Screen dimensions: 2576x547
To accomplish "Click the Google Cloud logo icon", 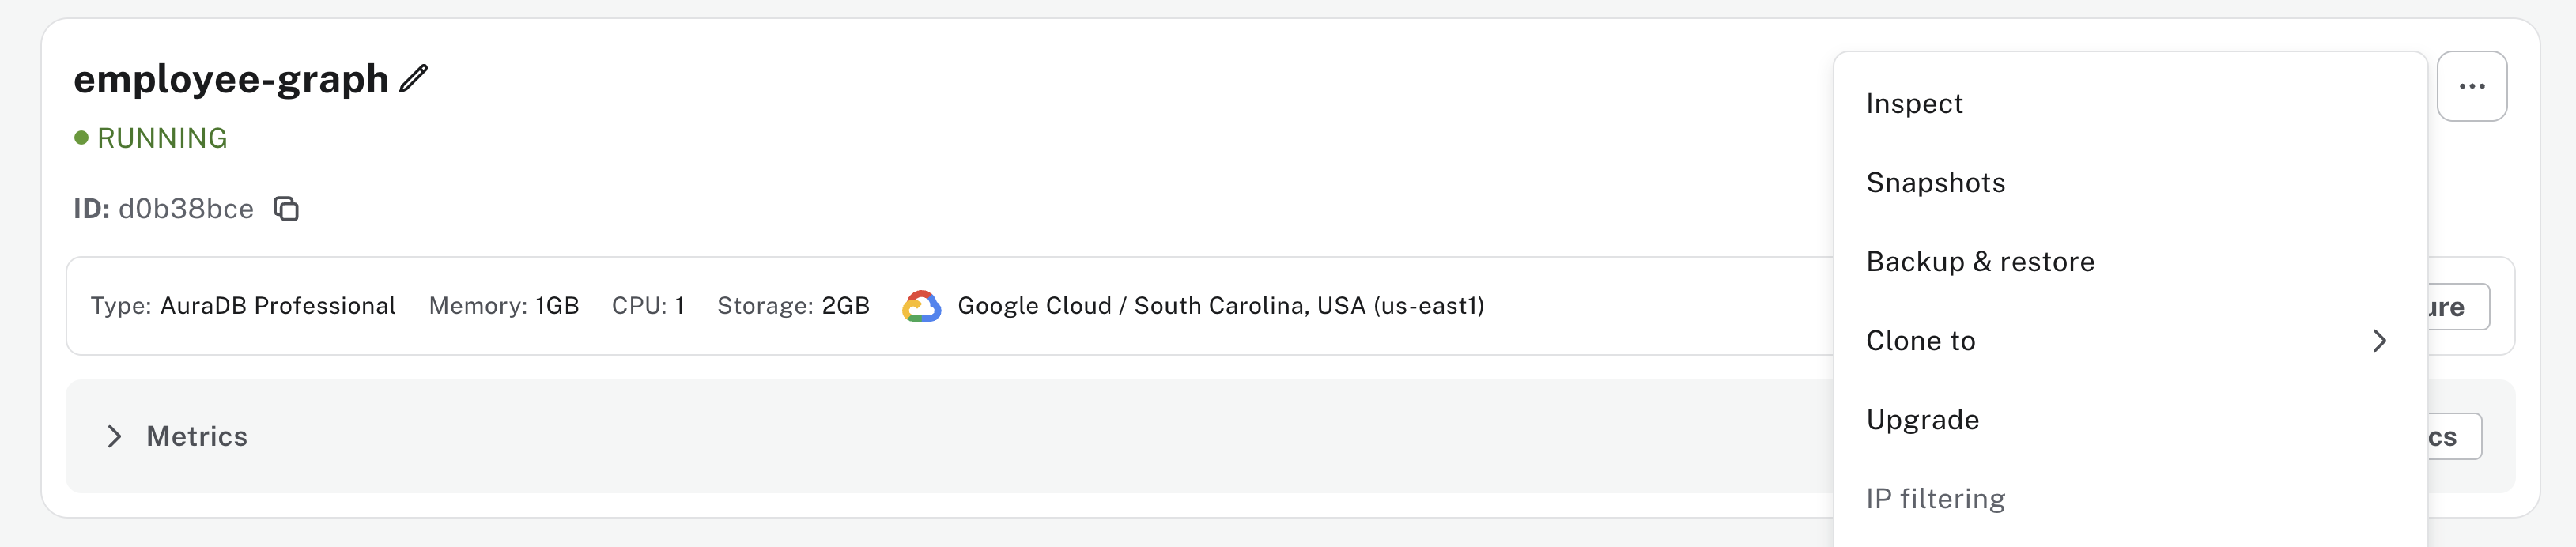I will pos(921,306).
